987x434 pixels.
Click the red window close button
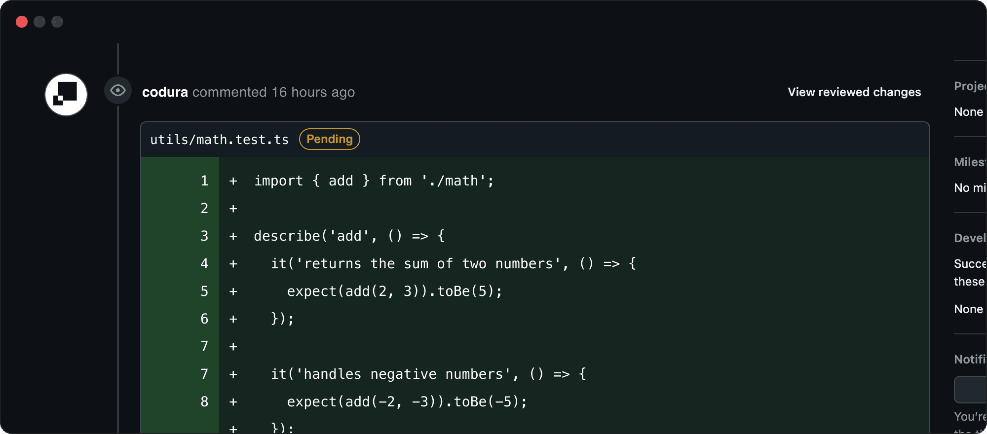[22, 22]
